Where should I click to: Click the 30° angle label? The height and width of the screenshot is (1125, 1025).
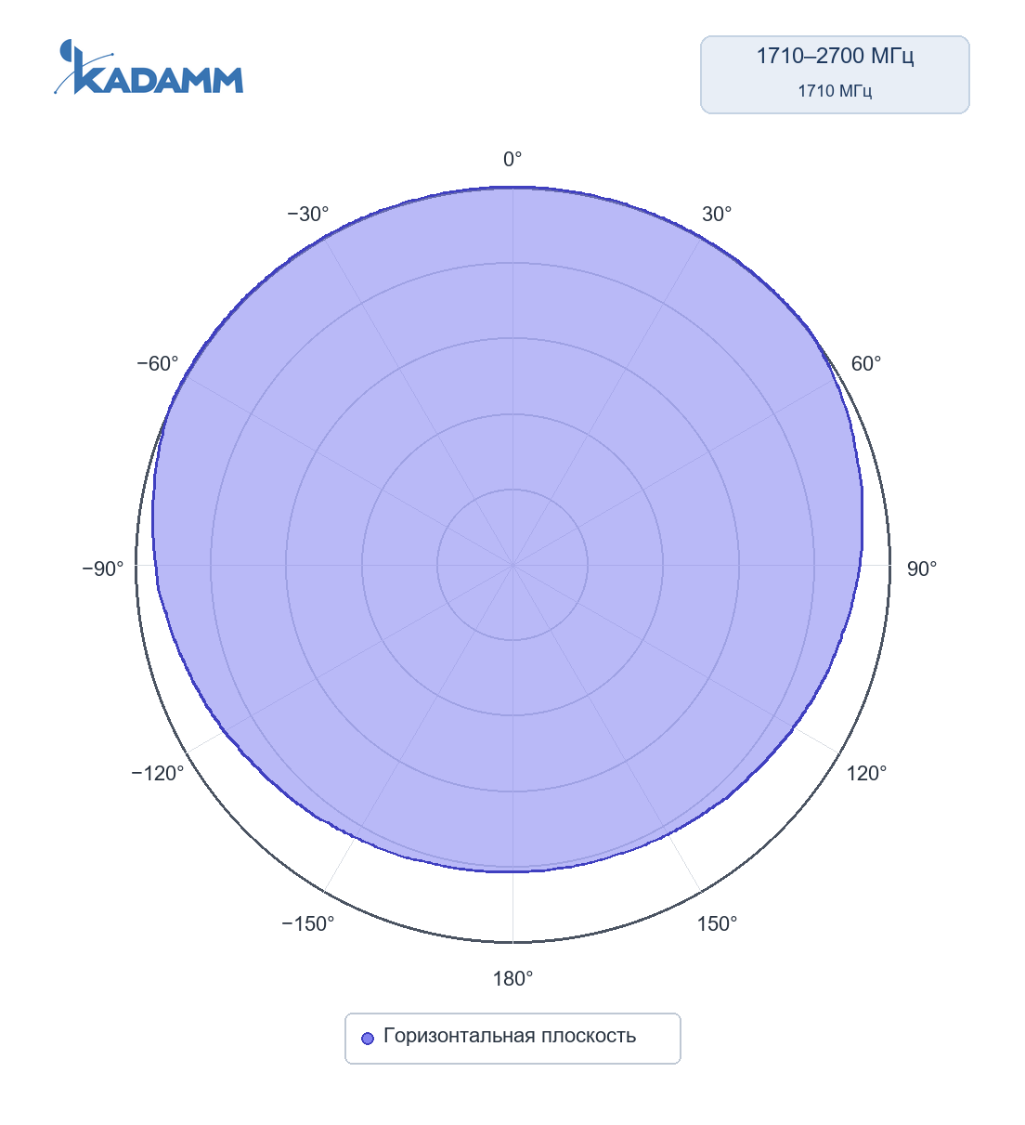pyautogui.click(x=717, y=215)
